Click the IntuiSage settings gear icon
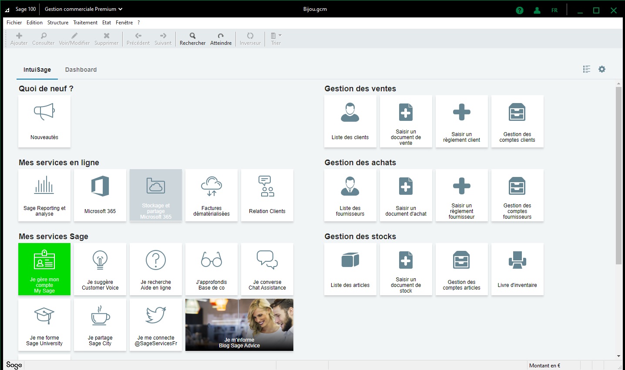Viewport: 625px width, 370px height. tap(602, 69)
